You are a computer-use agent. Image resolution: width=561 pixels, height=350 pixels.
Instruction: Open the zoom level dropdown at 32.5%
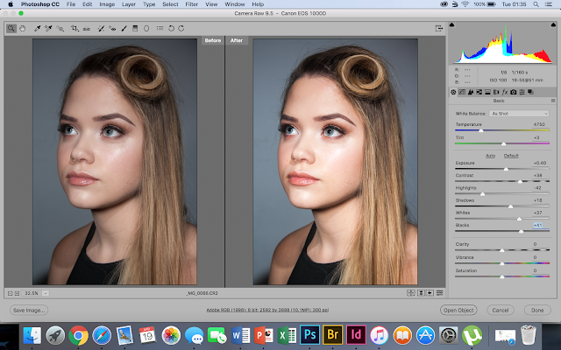point(46,292)
